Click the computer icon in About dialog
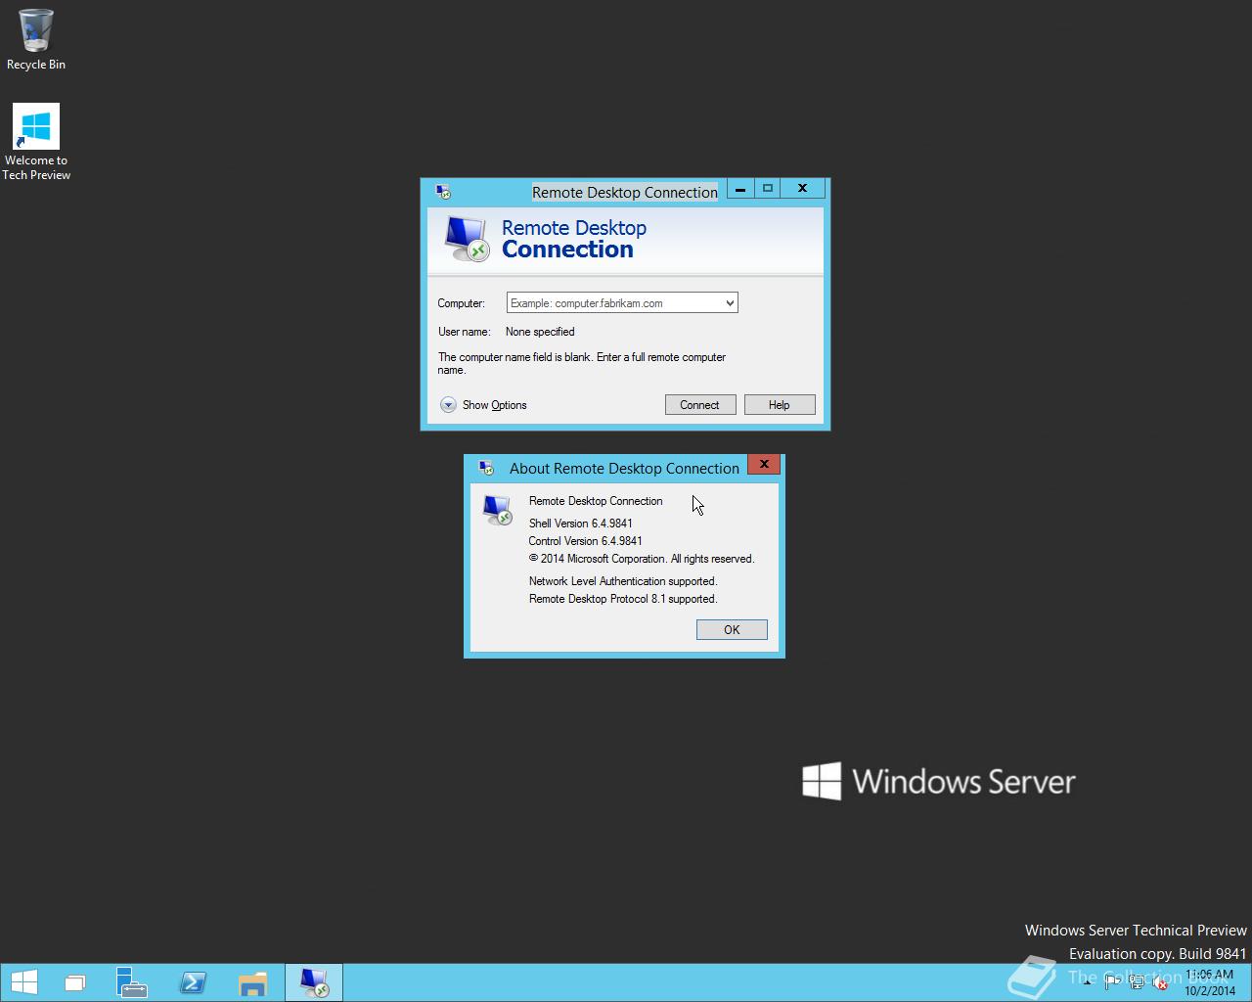1252x1002 pixels. point(497,510)
